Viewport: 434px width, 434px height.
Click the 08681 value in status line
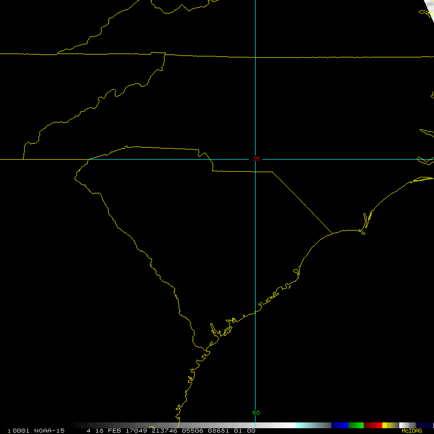pyautogui.click(x=219, y=431)
